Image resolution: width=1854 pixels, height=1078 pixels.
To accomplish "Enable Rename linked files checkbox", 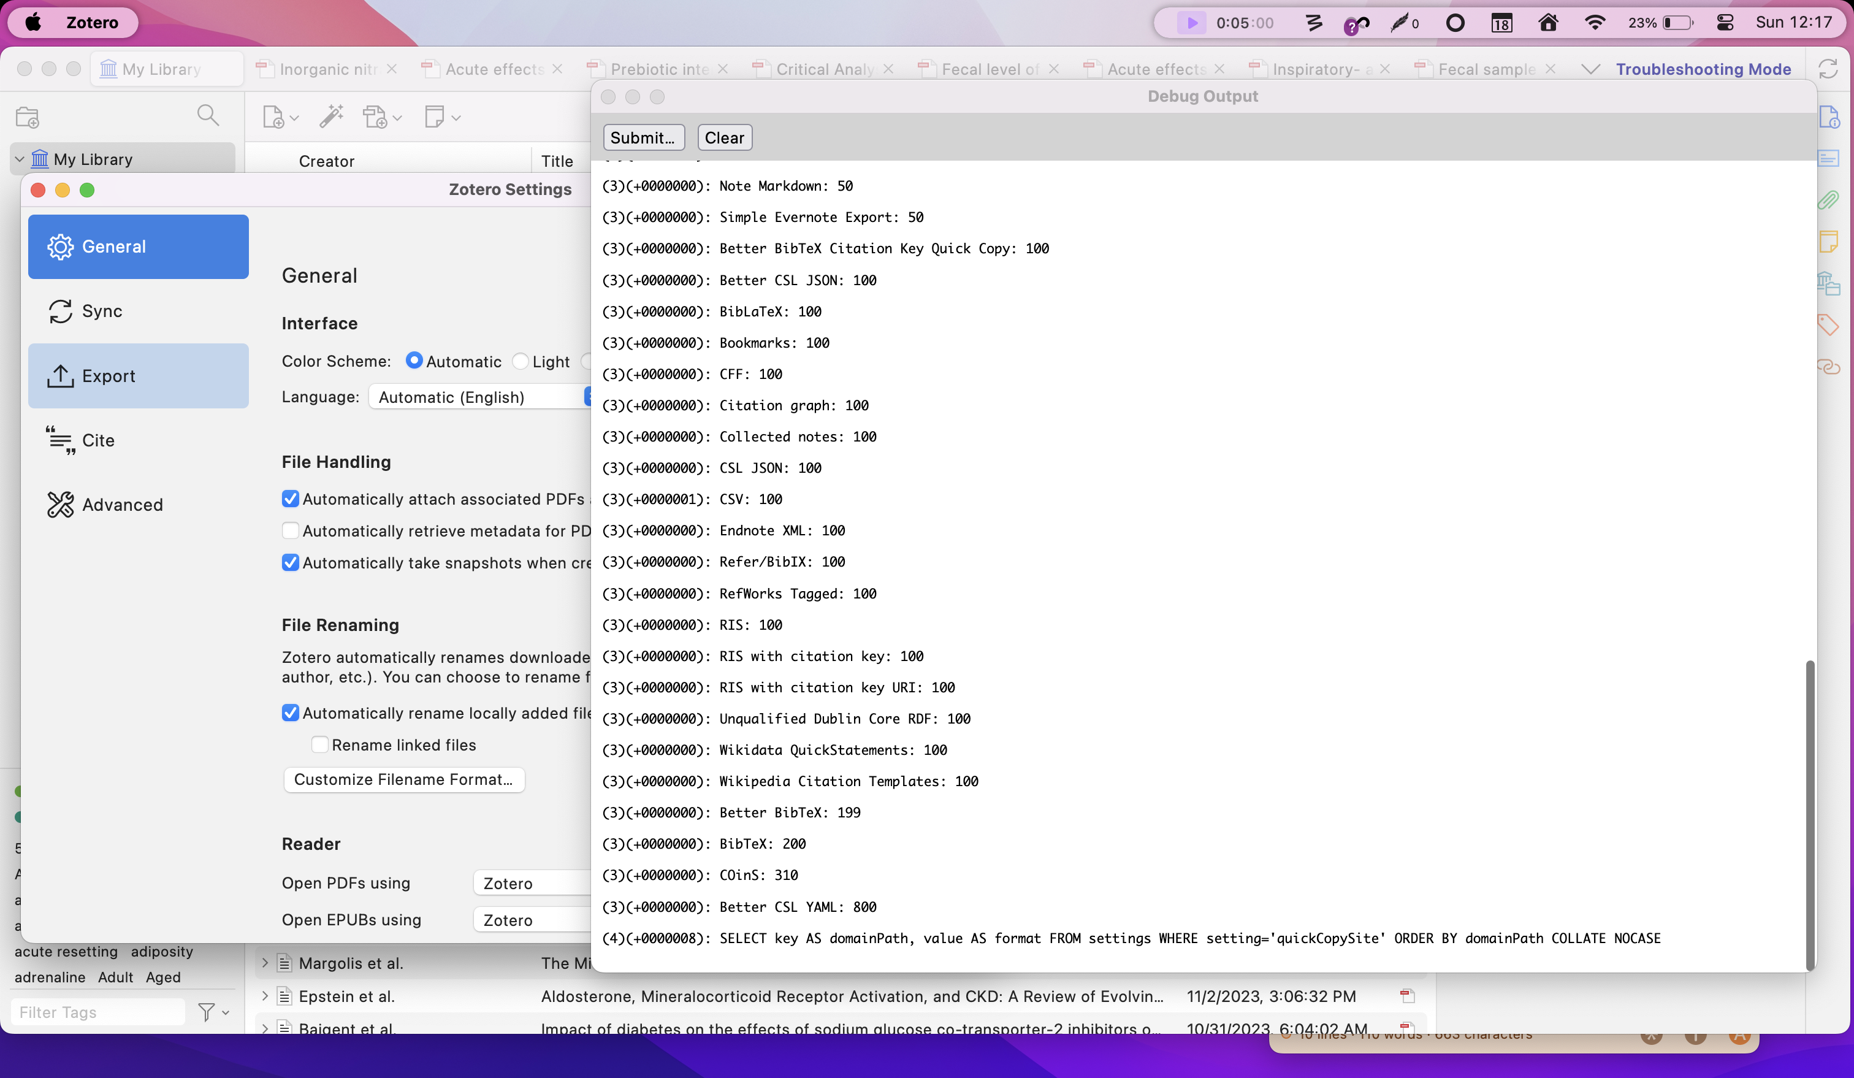I will [x=319, y=744].
